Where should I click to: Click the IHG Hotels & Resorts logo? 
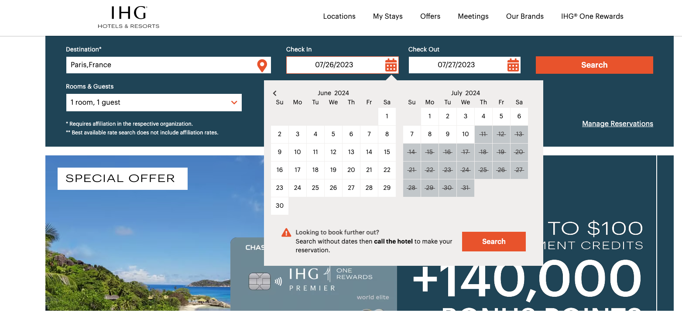click(128, 17)
